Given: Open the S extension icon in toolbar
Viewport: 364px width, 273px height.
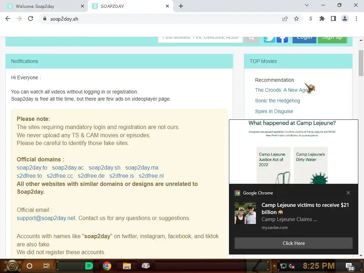Looking at the screenshot, I should [310, 18].
